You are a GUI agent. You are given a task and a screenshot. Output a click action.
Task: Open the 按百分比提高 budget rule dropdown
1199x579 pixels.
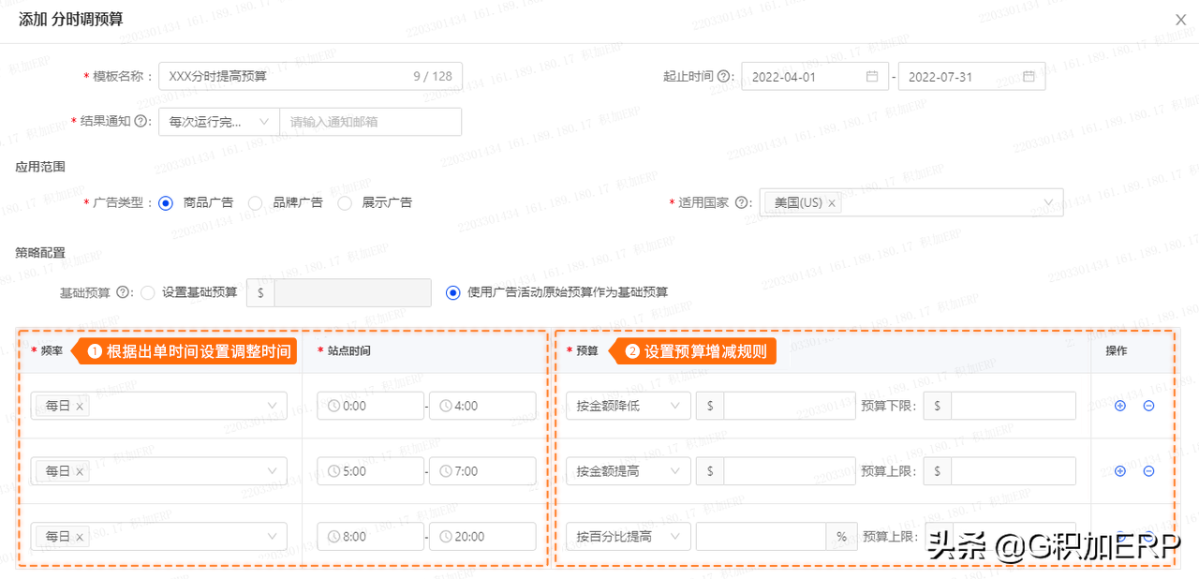tap(629, 537)
